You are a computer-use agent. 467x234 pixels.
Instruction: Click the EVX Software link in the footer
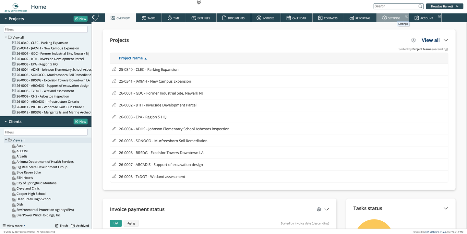436,232
